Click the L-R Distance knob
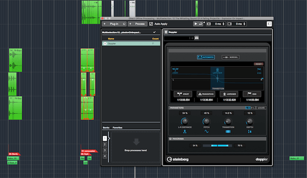 [x=185, y=121]
